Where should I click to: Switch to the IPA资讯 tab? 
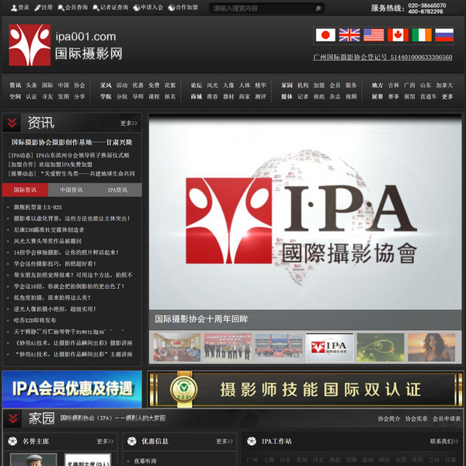coord(117,190)
